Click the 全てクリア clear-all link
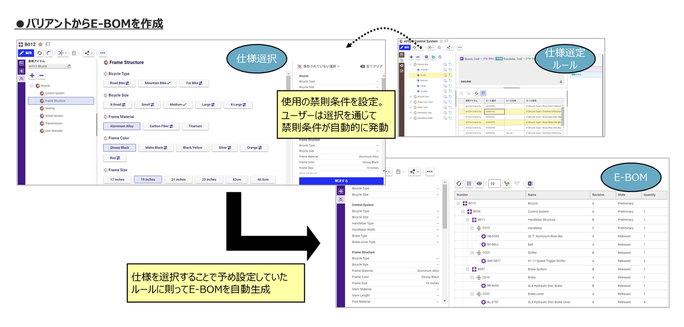Viewport: 684px width, 327px height. tap(371, 66)
